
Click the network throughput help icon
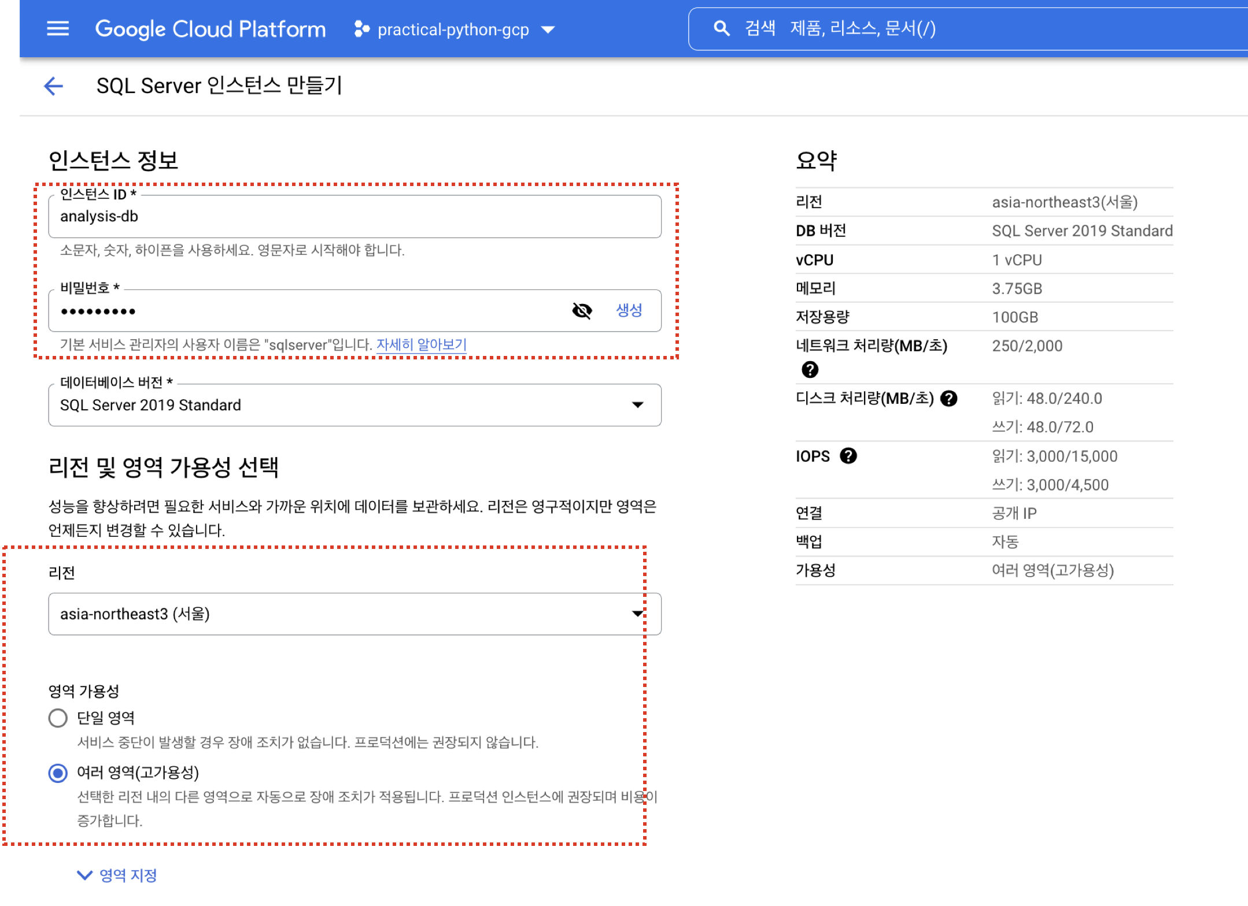810,370
